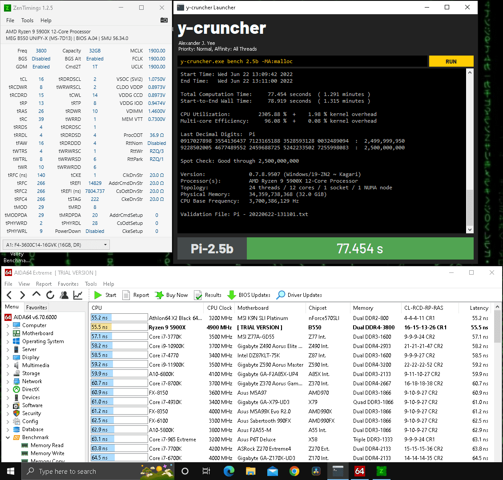Collapse the Benchmark tree node
Image resolution: width=503 pixels, height=480 pixels.
tap(8, 437)
